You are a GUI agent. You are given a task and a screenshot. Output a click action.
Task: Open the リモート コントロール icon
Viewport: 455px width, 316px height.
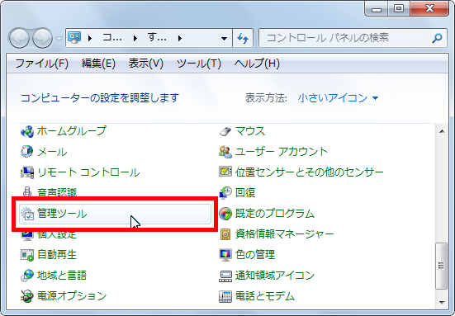(x=27, y=172)
